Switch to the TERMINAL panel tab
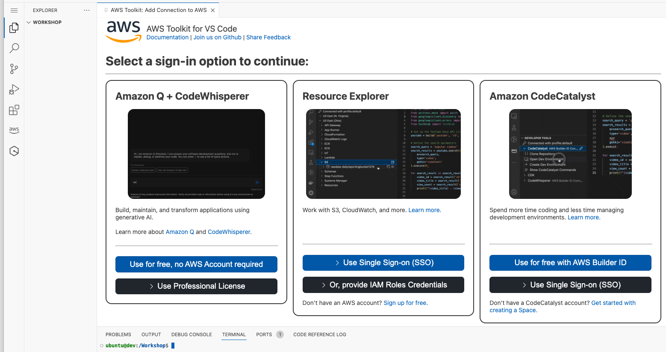The width and height of the screenshot is (666, 352). pyautogui.click(x=234, y=334)
